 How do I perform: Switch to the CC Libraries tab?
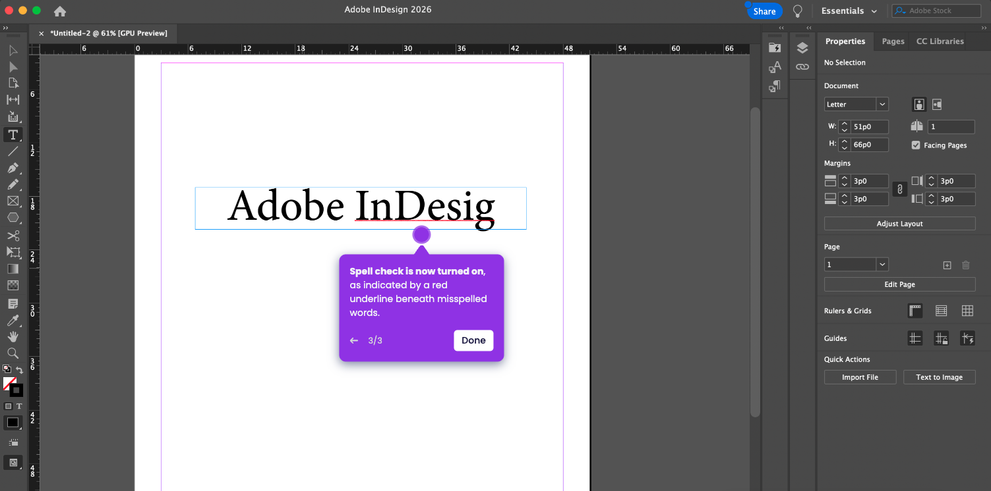pos(940,41)
